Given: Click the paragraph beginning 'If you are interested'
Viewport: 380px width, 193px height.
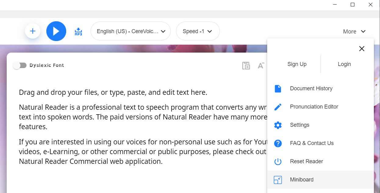Looking at the screenshot, I should (143, 151).
